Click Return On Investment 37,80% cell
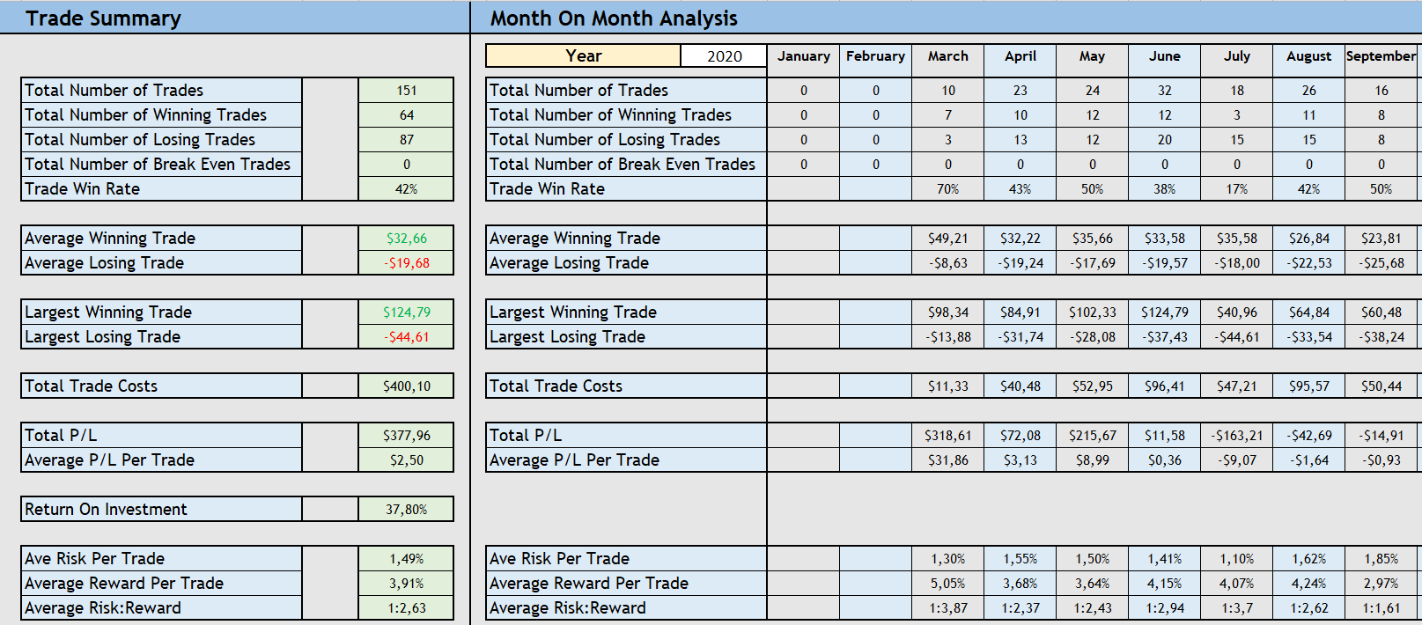Image resolution: width=1422 pixels, height=625 pixels. click(x=406, y=509)
